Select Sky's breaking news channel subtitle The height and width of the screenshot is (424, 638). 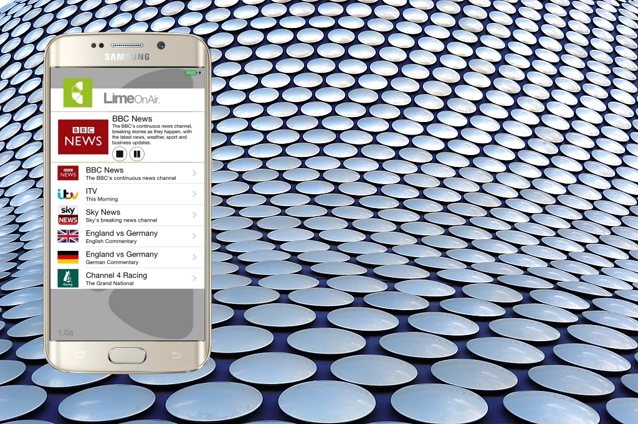[x=121, y=220]
